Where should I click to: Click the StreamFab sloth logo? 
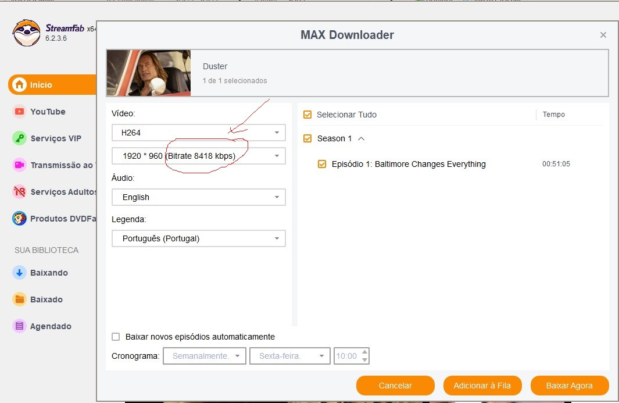coord(27,33)
